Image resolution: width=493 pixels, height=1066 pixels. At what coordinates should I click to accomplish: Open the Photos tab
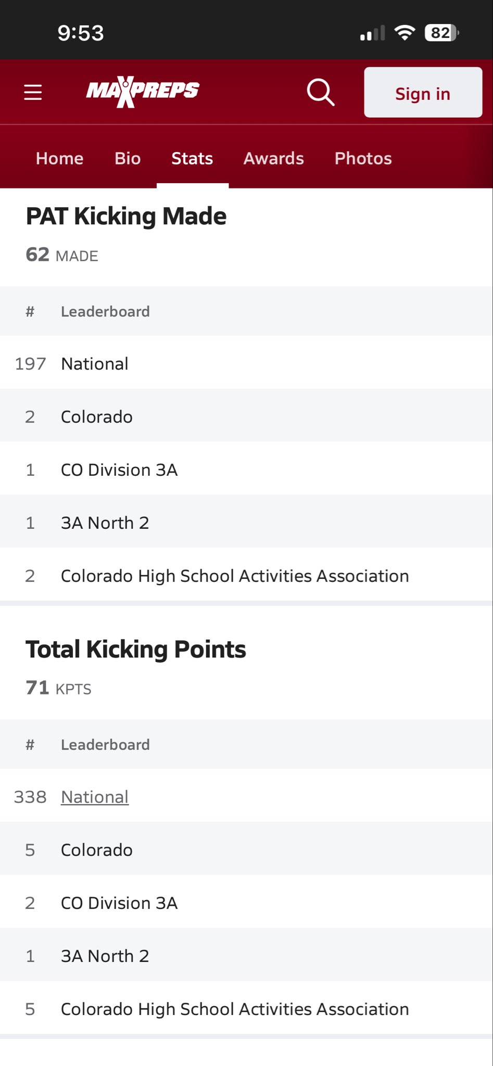363,158
